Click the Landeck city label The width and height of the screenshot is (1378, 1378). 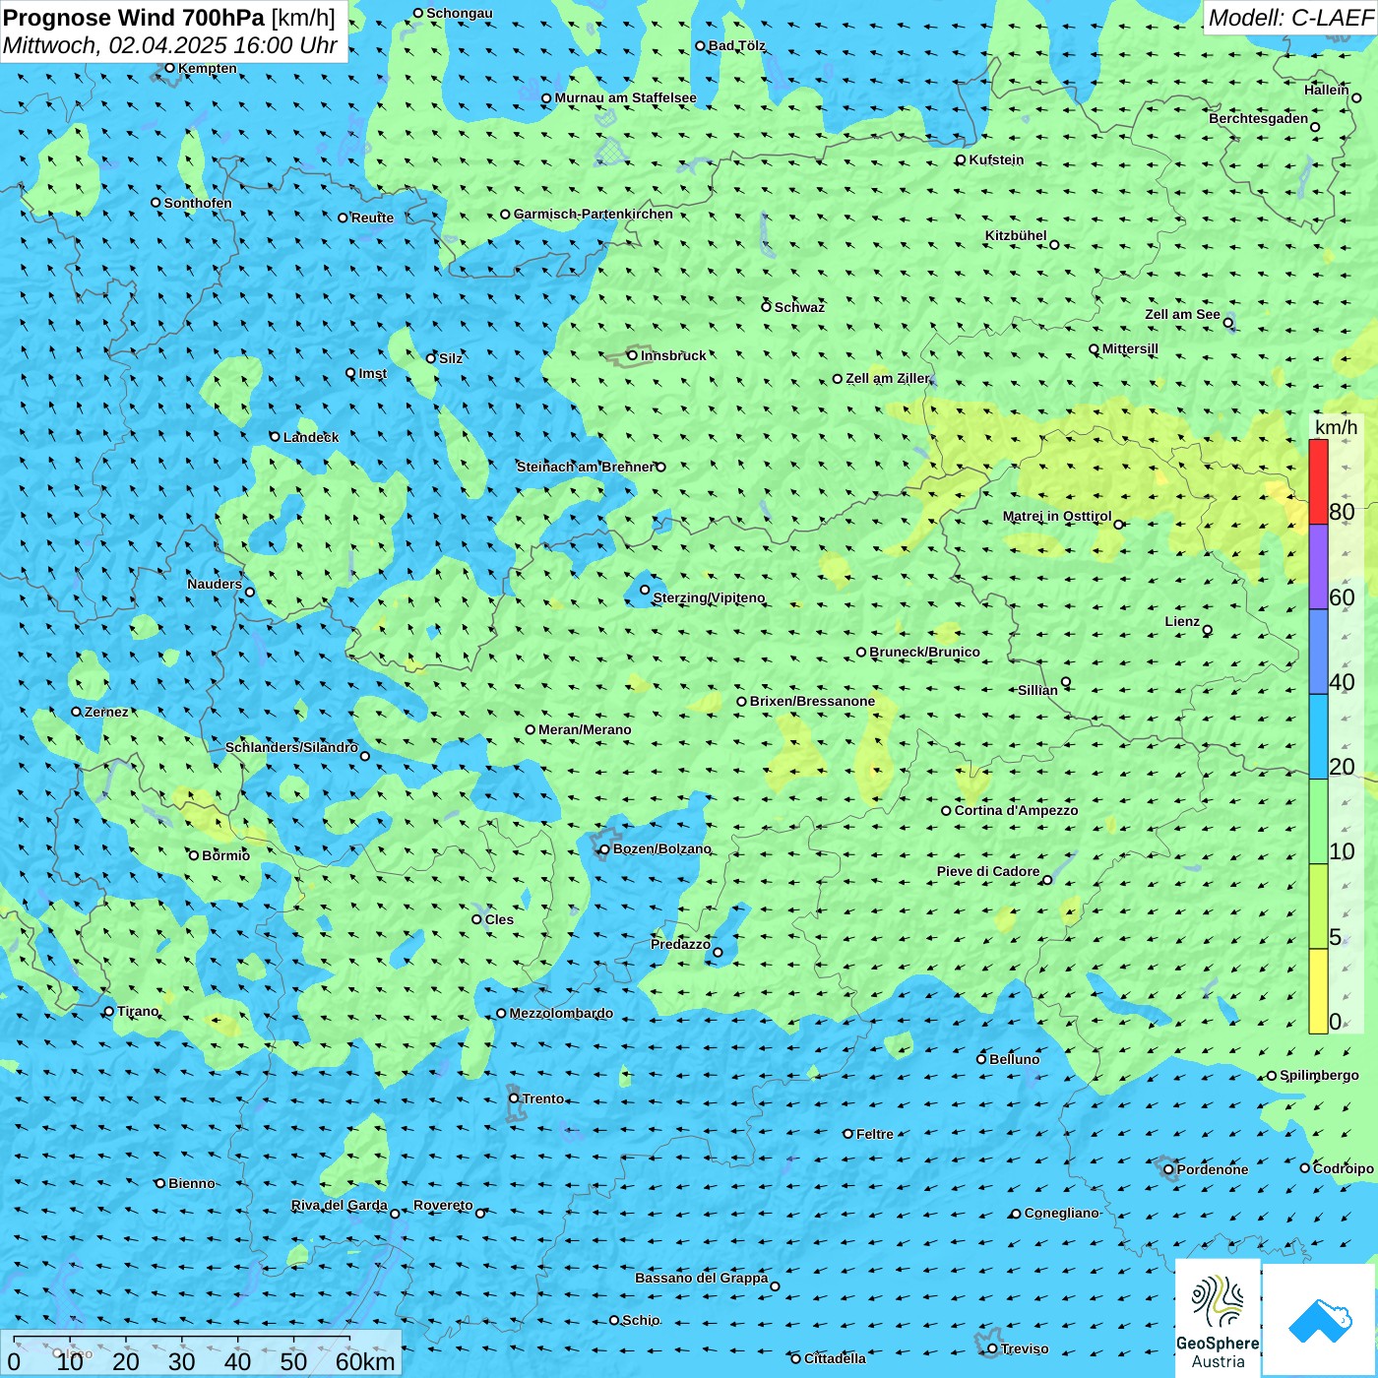(311, 437)
